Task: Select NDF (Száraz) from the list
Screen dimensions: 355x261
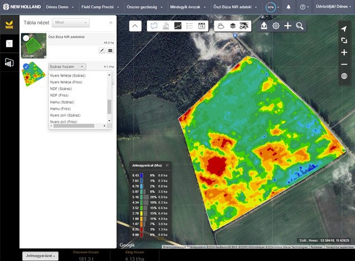Action: 61,88
